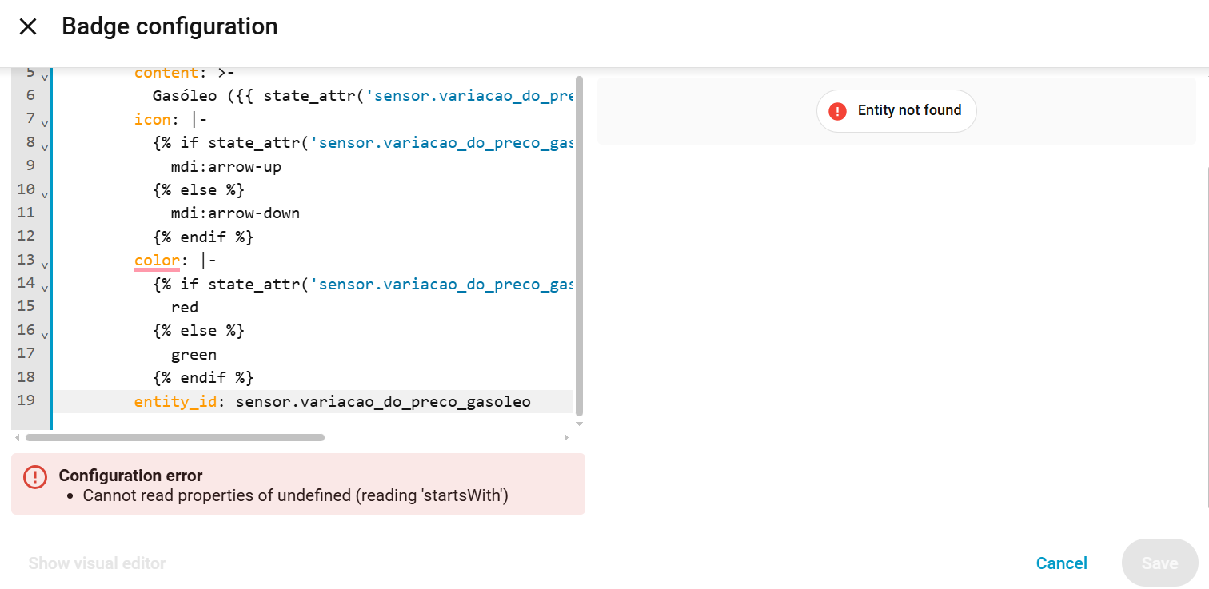1209x589 pixels.
Task: Click the horizontal scrollbar left arrow
Action: [17, 438]
